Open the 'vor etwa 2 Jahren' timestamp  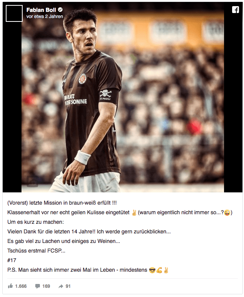click(45, 16)
